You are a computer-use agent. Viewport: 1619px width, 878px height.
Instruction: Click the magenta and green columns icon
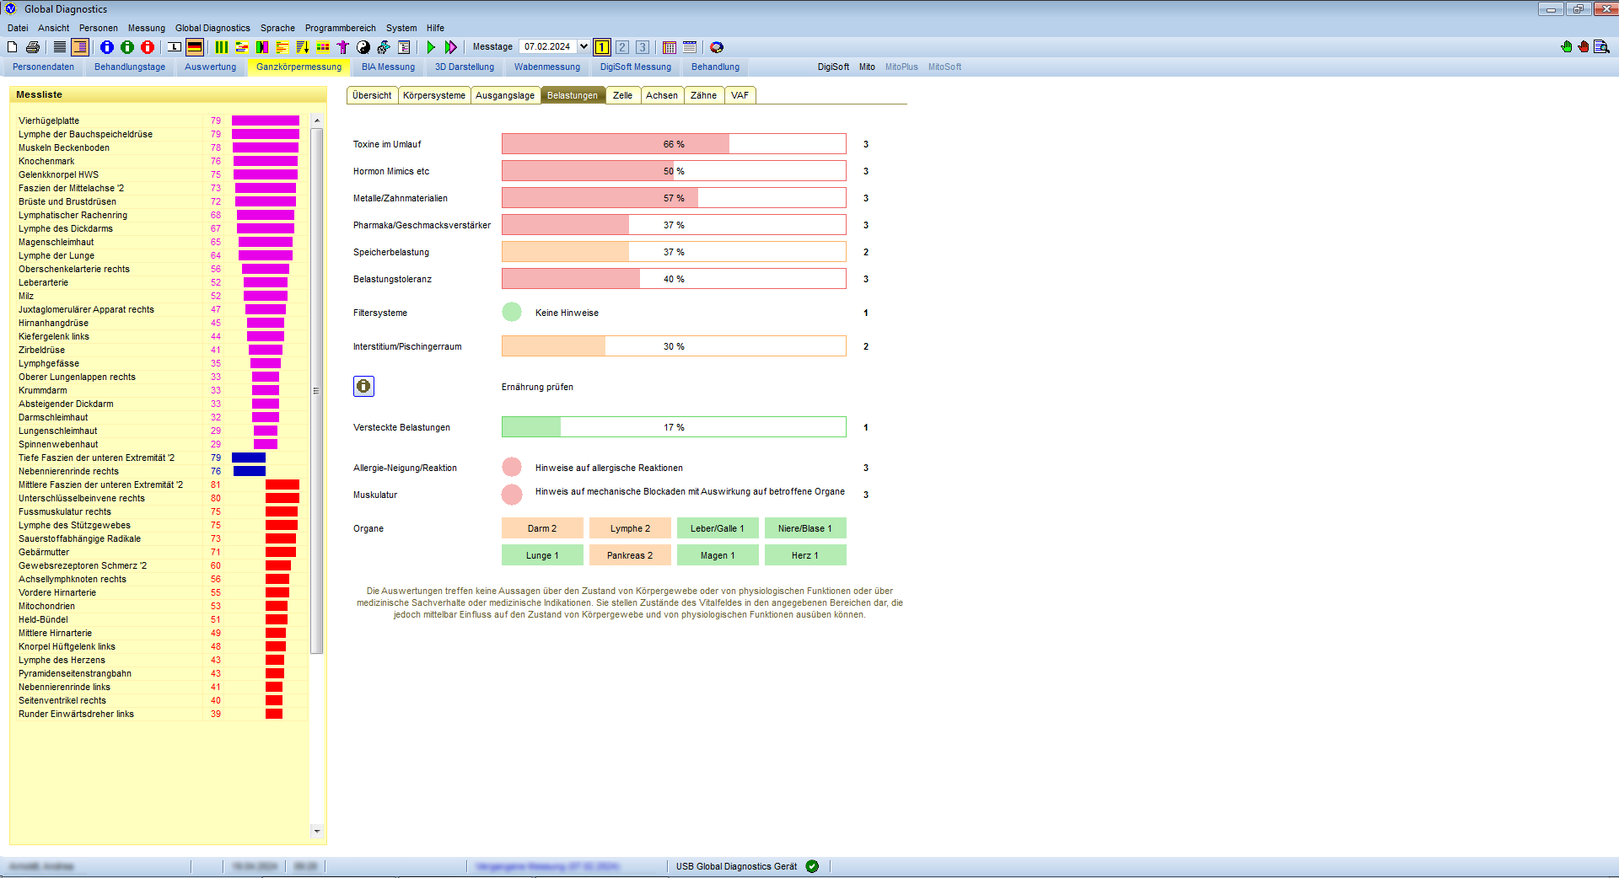click(x=262, y=47)
